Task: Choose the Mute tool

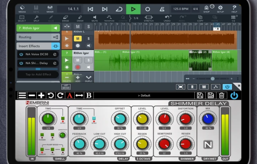Action: [95, 18]
